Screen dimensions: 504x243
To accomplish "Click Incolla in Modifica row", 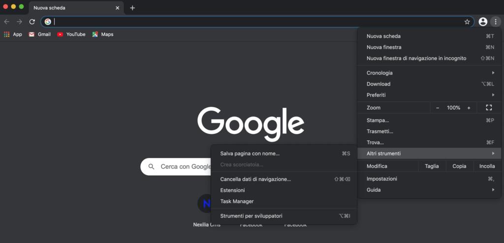I will (487, 166).
